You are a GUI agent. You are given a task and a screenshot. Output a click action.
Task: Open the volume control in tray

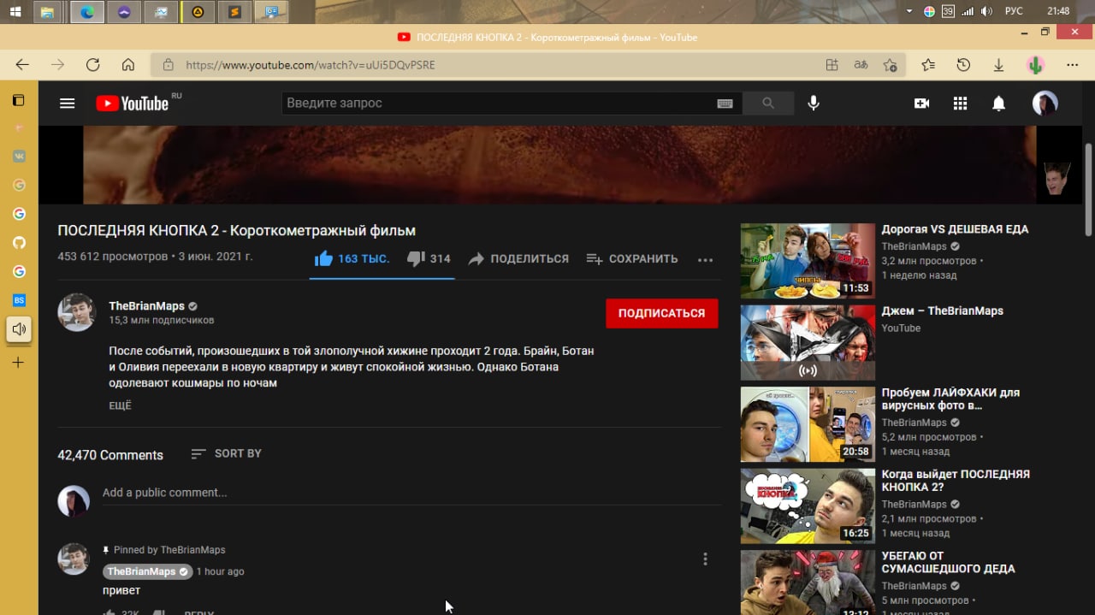click(987, 11)
